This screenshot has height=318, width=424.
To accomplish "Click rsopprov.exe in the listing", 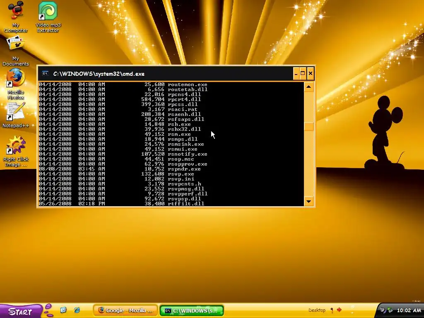I will 188,164.
